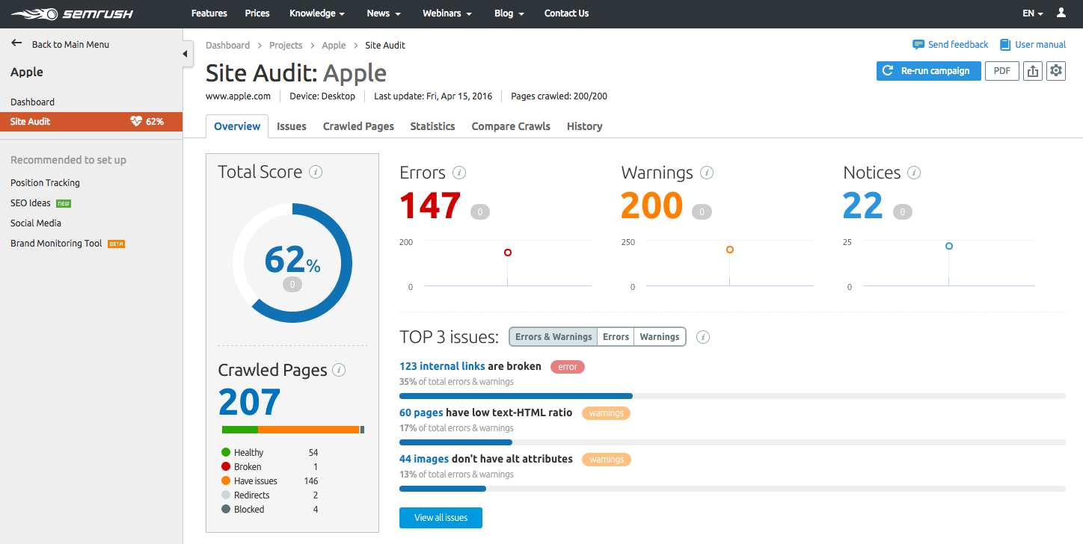Viewport: 1083px width, 544px height.
Task: Open the Prices menu item
Action: tap(257, 13)
